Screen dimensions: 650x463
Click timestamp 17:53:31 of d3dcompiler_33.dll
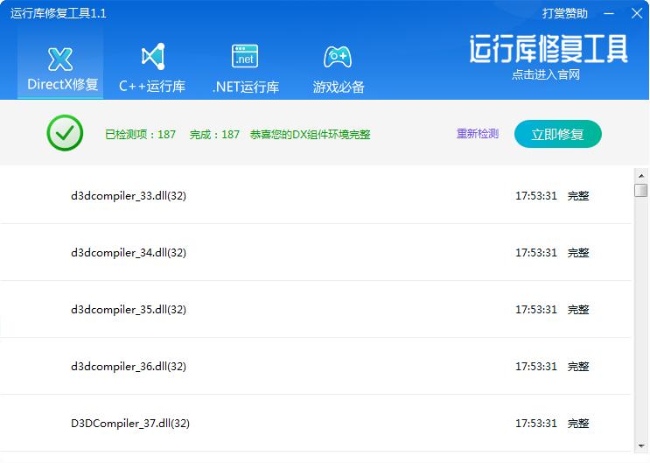pos(536,195)
